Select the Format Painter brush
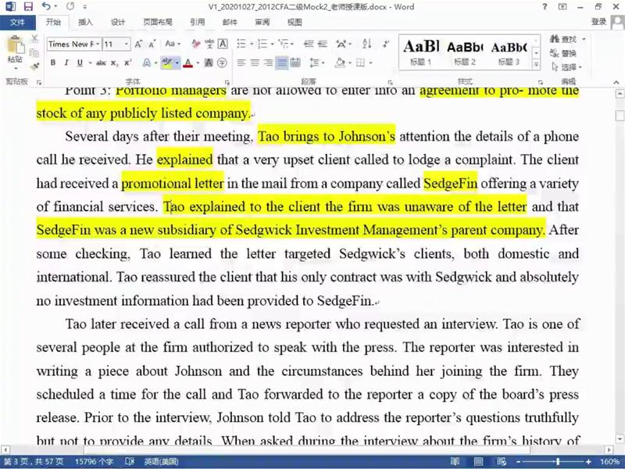This screenshot has height=469, width=625. click(x=34, y=66)
